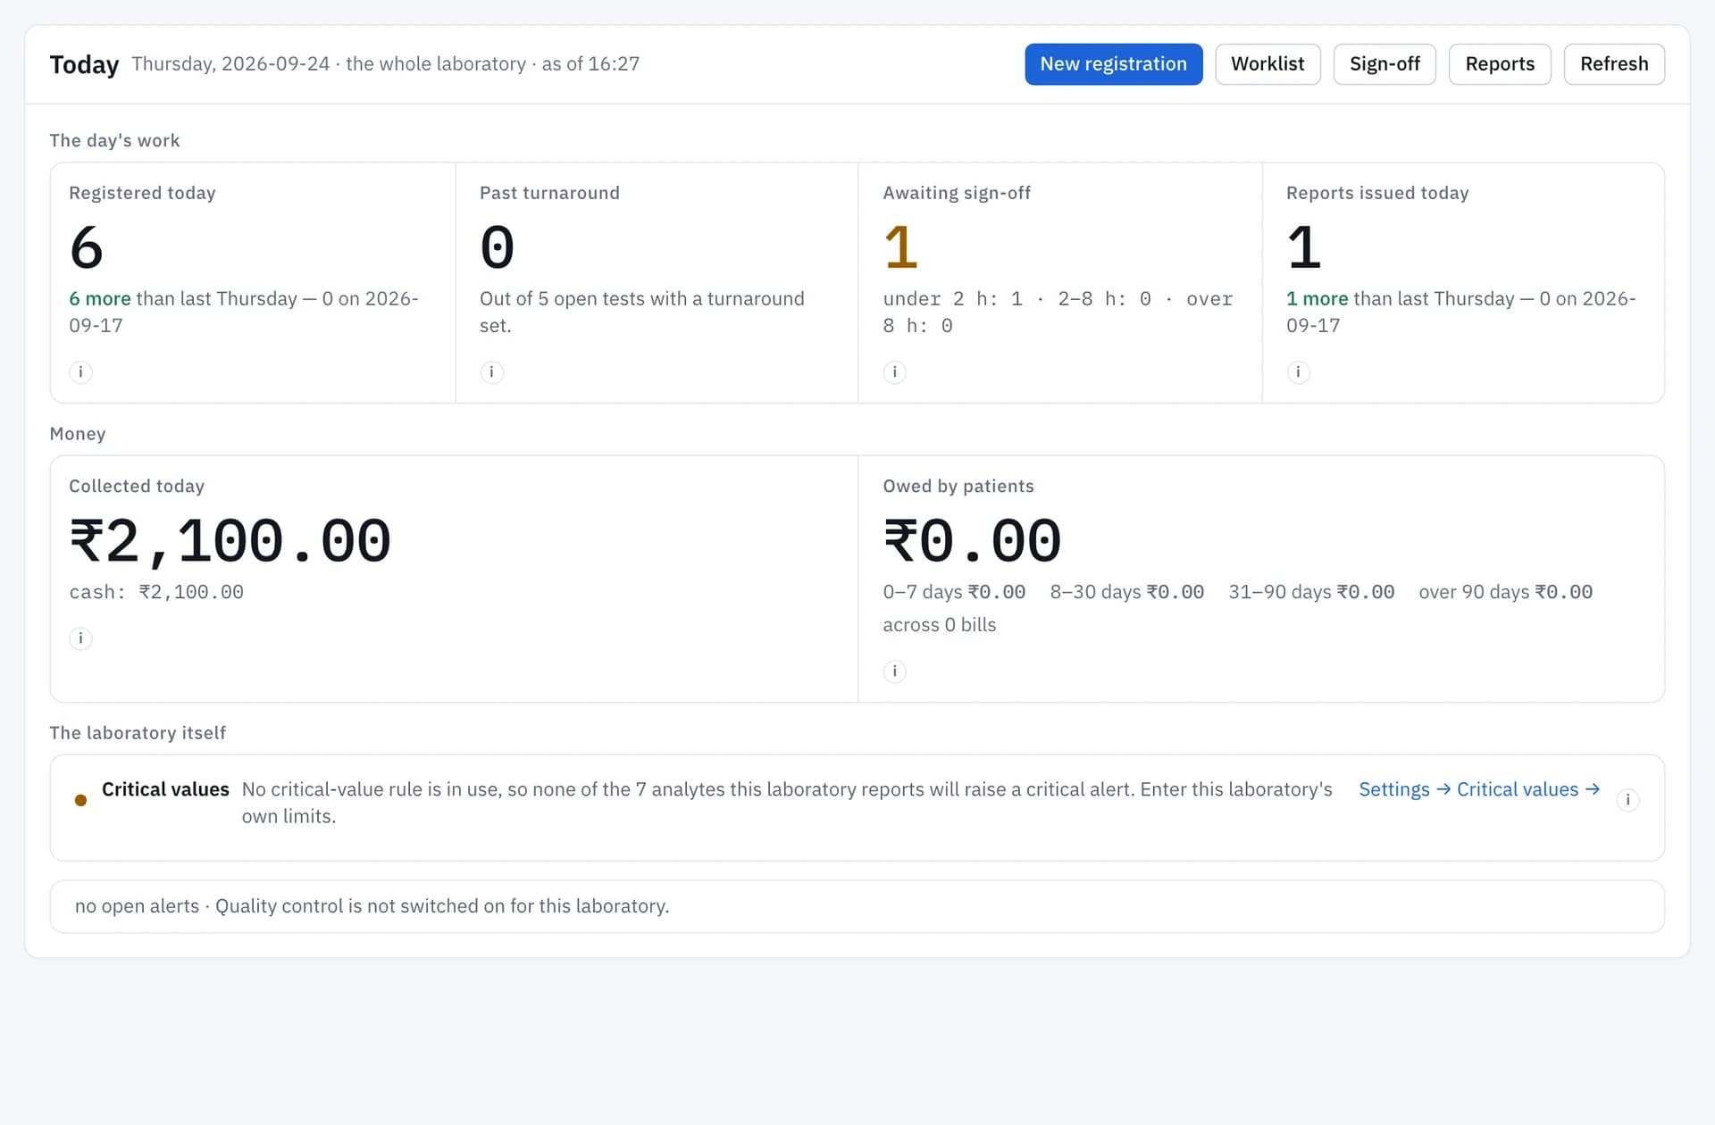The width and height of the screenshot is (1715, 1125).
Task: Click the 'under 2 h: 1' sign-off breakdown
Action: [x=953, y=299]
